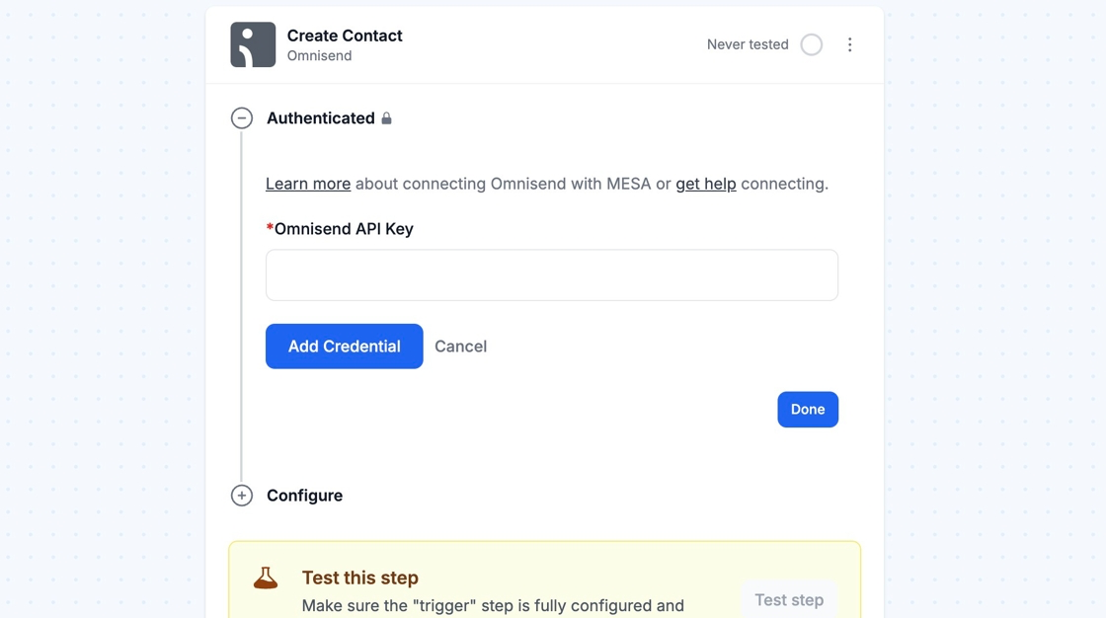Click the Authenticated section heading
This screenshot has width=1106, height=618.
(x=320, y=118)
